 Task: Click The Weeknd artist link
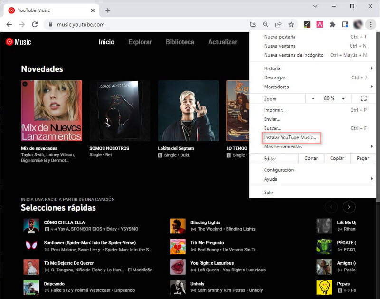(x=210, y=229)
